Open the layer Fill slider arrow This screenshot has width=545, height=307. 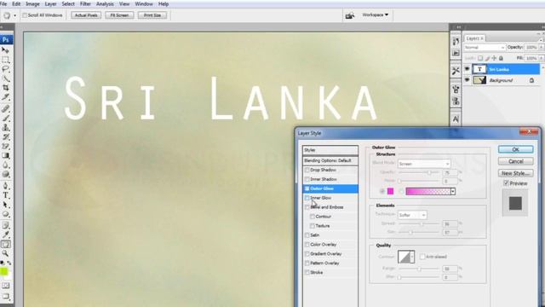point(542,58)
